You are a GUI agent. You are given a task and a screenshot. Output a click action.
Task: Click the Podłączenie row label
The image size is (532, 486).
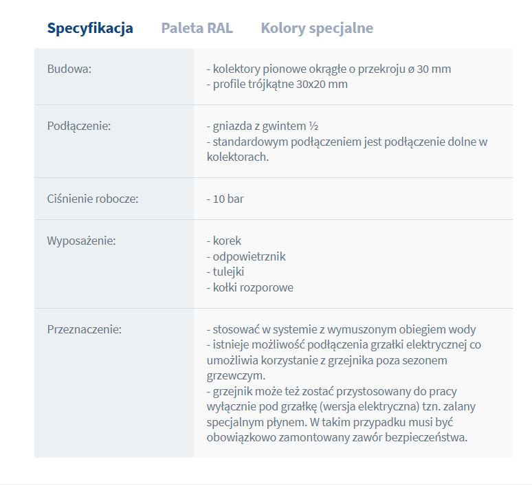tap(79, 126)
